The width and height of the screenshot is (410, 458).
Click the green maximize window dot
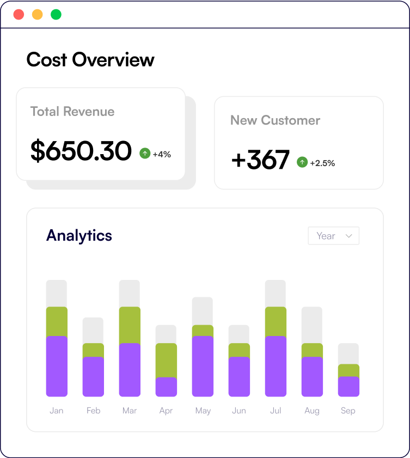click(x=56, y=15)
